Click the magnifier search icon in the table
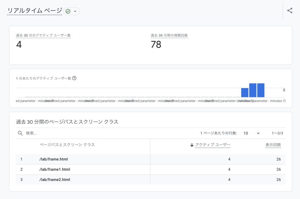The height and width of the screenshot is (199, 300). (x=20, y=133)
